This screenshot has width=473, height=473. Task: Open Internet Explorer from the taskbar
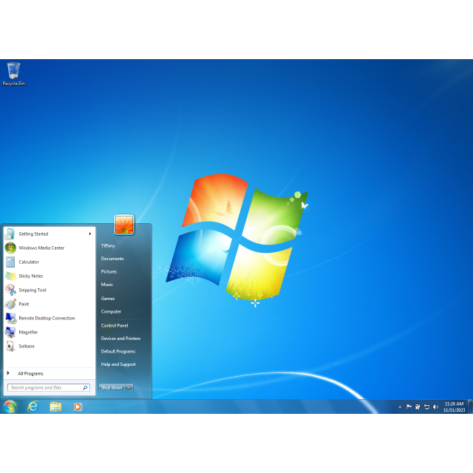(x=33, y=406)
